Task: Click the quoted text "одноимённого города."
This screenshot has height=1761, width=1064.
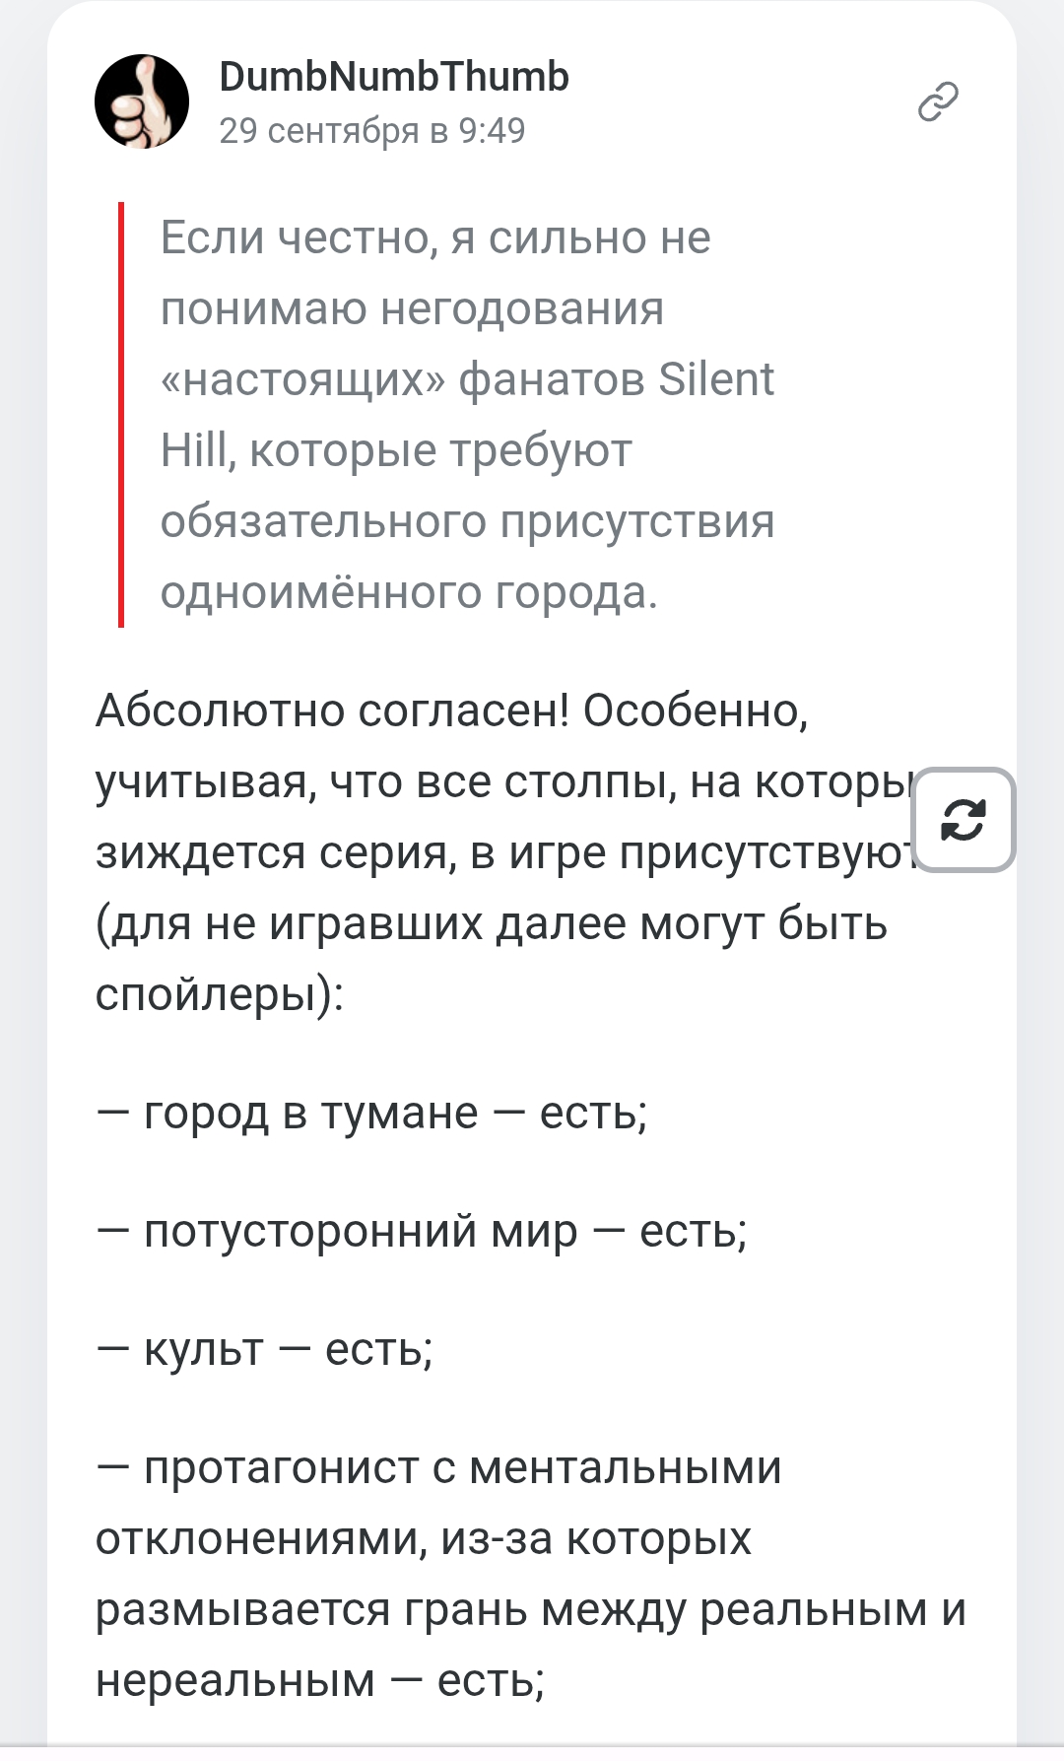Action: point(408,592)
